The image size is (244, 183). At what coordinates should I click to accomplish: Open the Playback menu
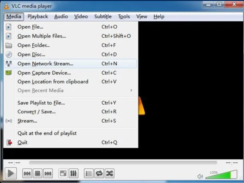point(38,16)
